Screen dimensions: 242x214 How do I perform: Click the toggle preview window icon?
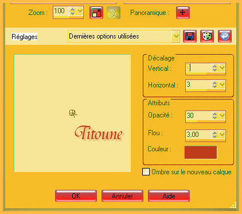96,13
